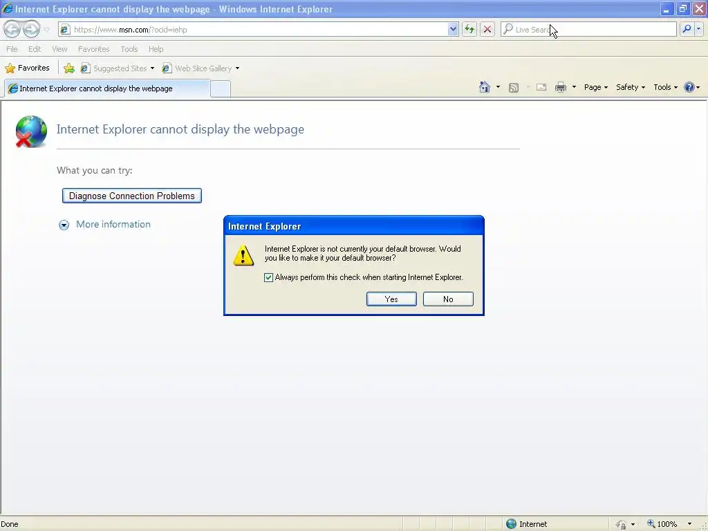The height and width of the screenshot is (531, 708).
Task: Click the Stop loading red X icon
Action: click(487, 29)
